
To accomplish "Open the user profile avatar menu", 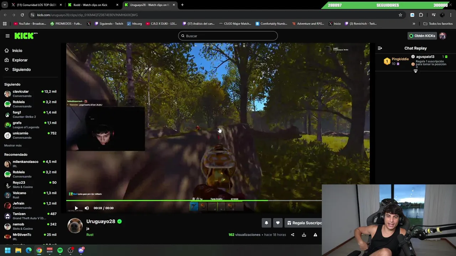I will [x=442, y=36].
